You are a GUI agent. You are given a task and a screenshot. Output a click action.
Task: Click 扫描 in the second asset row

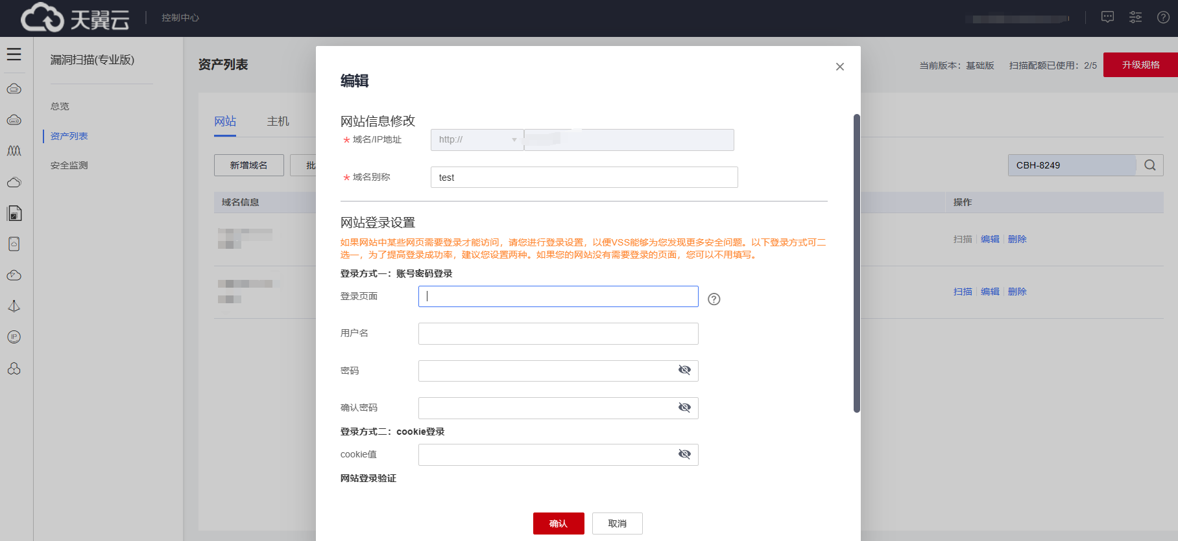pyautogui.click(x=963, y=292)
